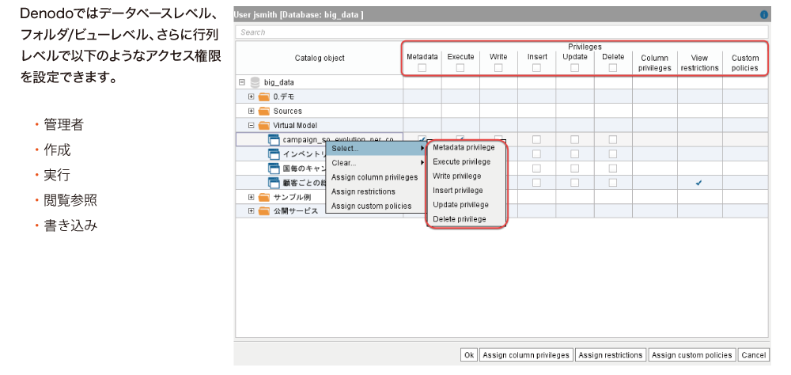The width and height of the screenshot is (791, 375).
Task: Click the Sources folder icon
Action: coord(264,111)
